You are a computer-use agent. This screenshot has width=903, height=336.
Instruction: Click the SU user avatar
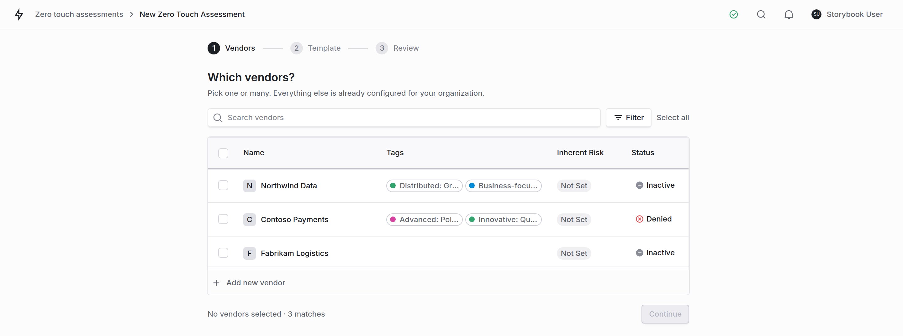[x=816, y=14]
